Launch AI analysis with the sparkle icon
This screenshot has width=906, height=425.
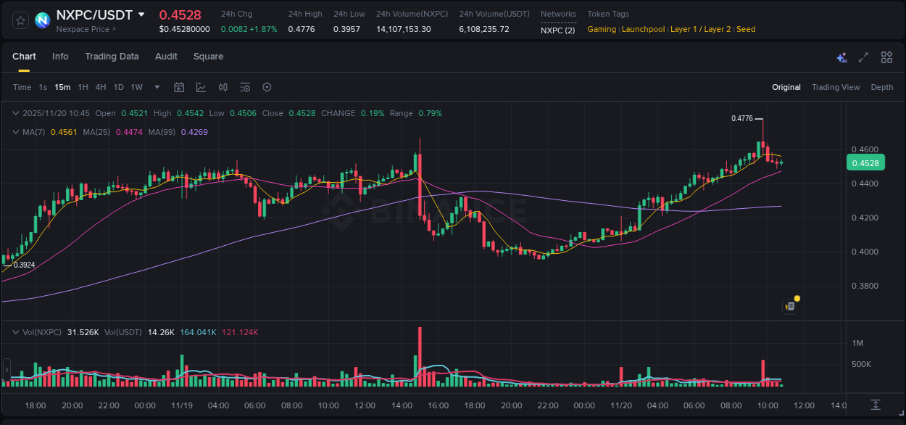click(x=841, y=57)
